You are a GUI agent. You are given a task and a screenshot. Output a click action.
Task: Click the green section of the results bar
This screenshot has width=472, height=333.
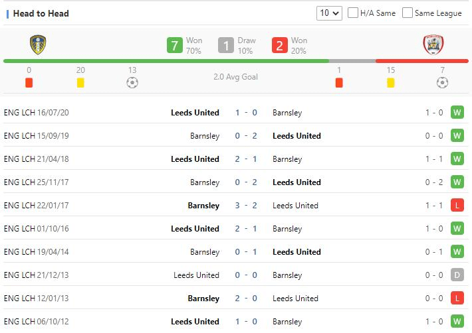click(x=166, y=61)
